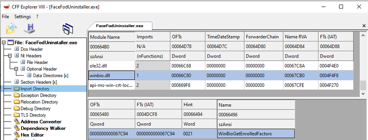Click the upper table OFTs column header
Image resolution: width=368 pixels, height=140 pixels.
pyautogui.click(x=187, y=37)
